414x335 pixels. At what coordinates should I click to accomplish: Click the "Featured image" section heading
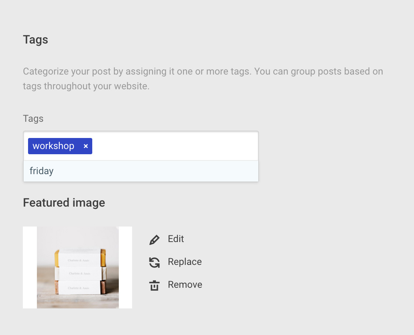coord(64,203)
